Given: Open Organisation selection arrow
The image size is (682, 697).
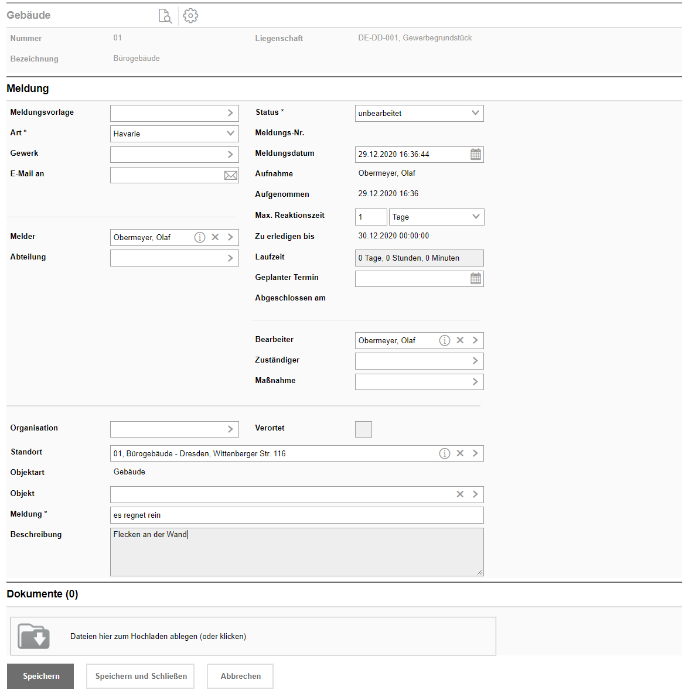Looking at the screenshot, I should 230,429.
